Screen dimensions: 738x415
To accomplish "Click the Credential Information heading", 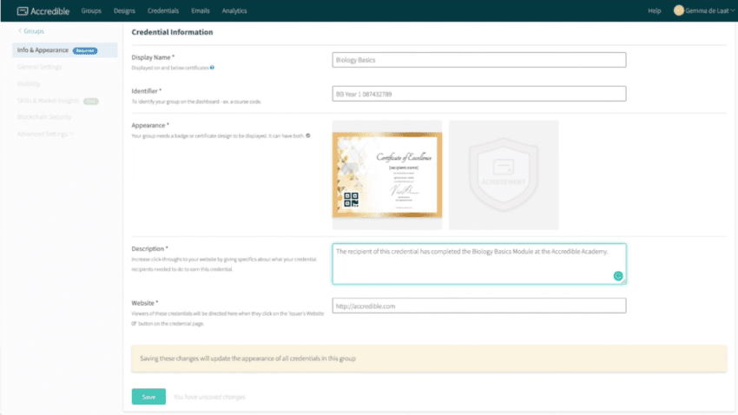I will tap(172, 32).
